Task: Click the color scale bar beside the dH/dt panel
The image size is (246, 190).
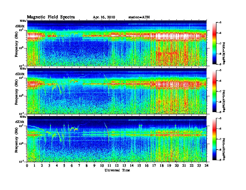Action: pyautogui.click(x=214, y=43)
